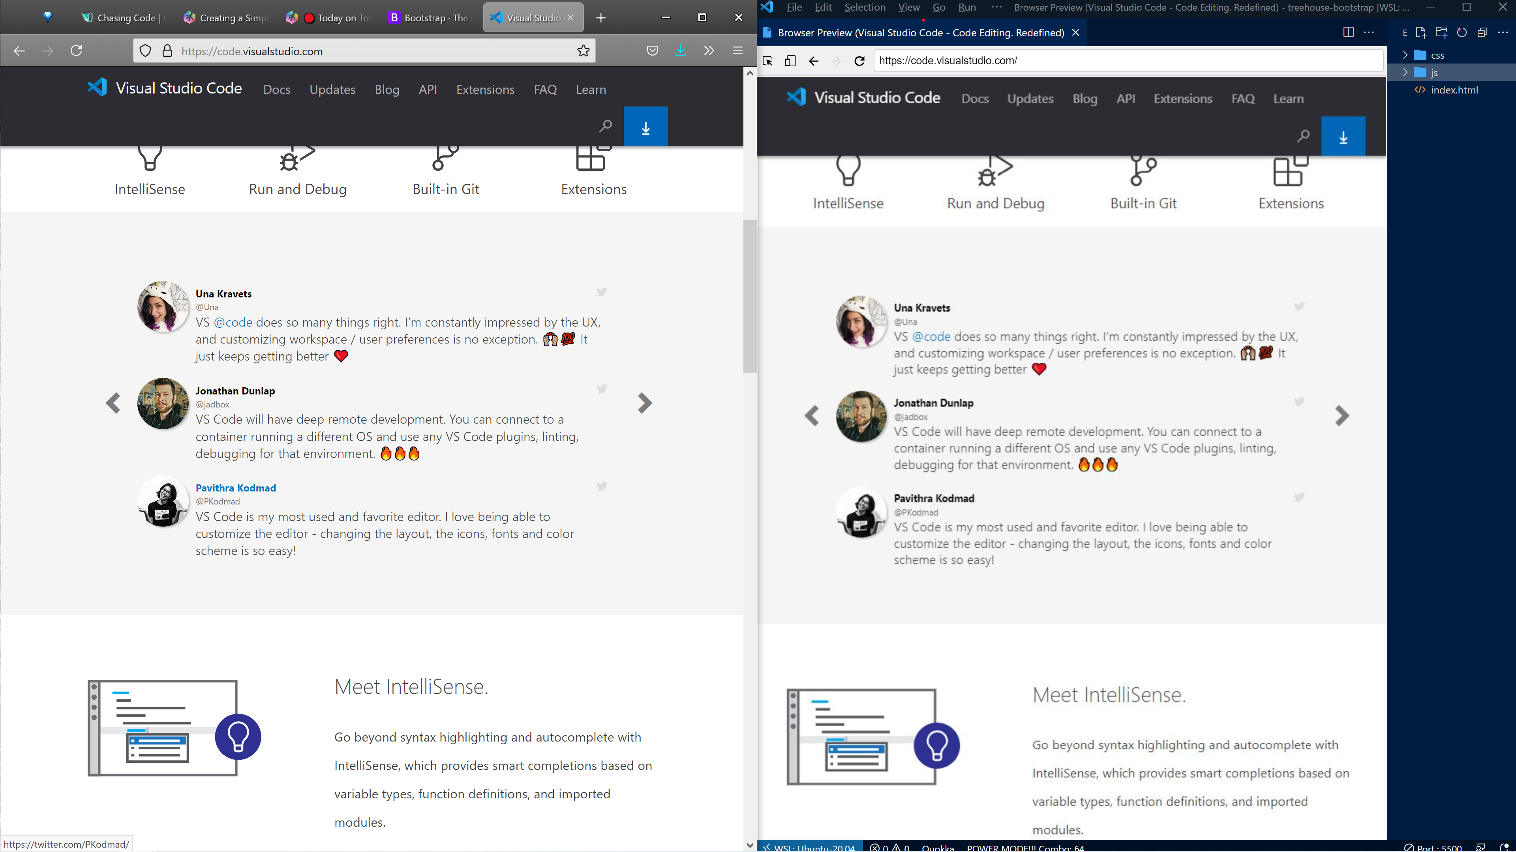
Task: Refresh the Explorer file tree
Action: click(x=1462, y=32)
